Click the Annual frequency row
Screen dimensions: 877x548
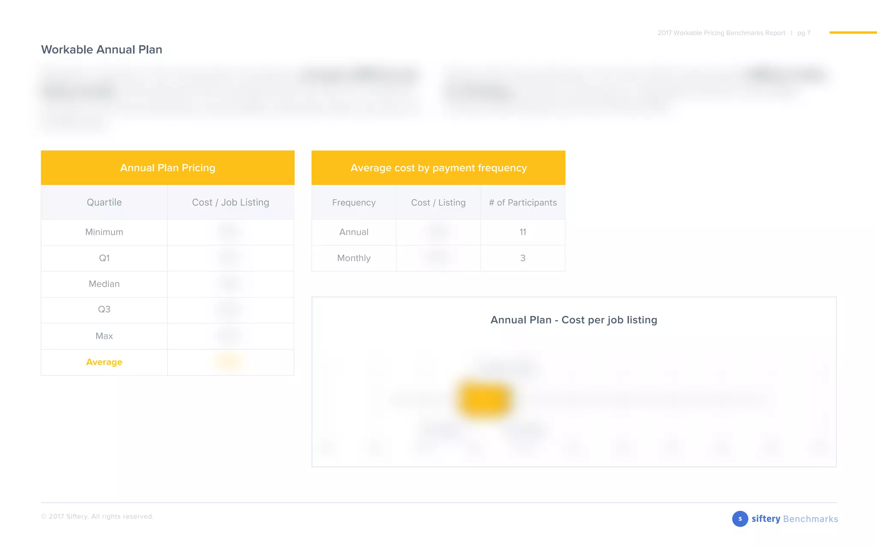tap(354, 232)
